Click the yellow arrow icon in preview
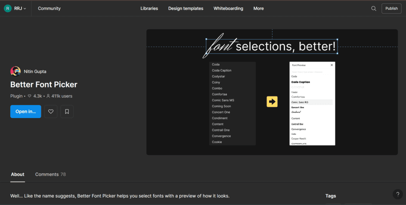Image resolution: width=406 pixels, height=205 pixels. pos(272,102)
